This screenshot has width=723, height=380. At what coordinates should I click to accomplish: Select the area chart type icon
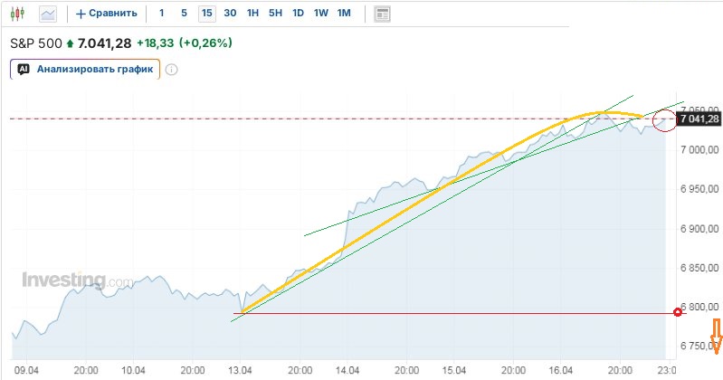[47, 14]
